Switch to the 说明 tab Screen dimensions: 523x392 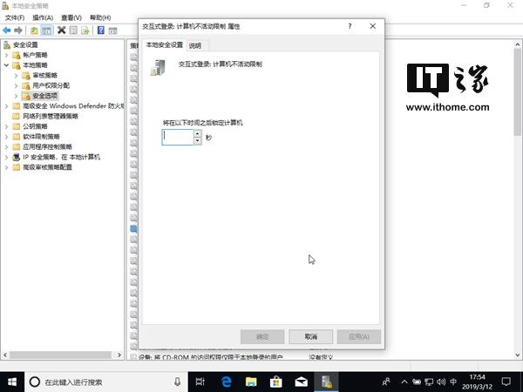click(x=195, y=45)
